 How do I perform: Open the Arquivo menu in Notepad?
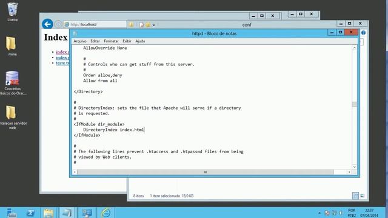[x=80, y=41]
